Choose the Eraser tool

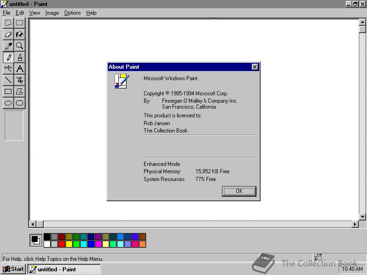8,34
